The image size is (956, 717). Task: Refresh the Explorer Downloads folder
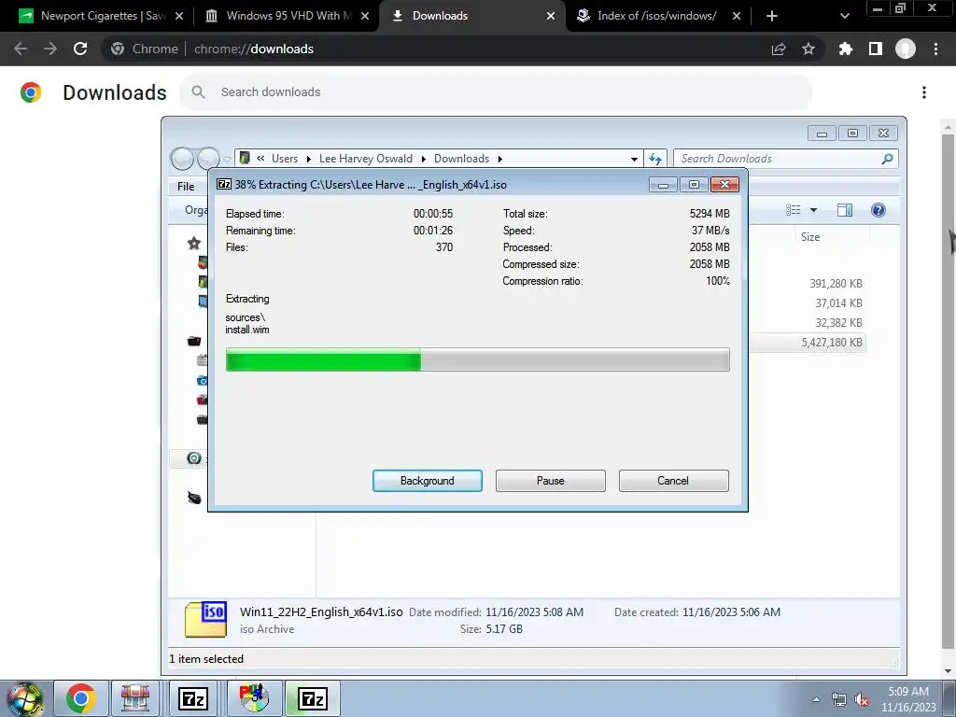tap(655, 159)
